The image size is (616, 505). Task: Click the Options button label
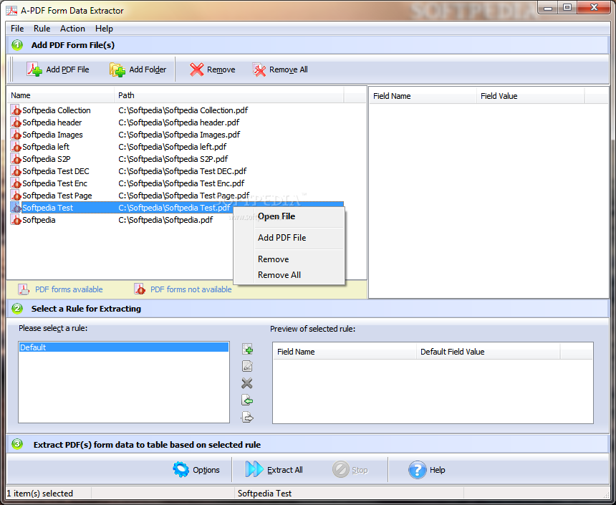pyautogui.click(x=206, y=470)
